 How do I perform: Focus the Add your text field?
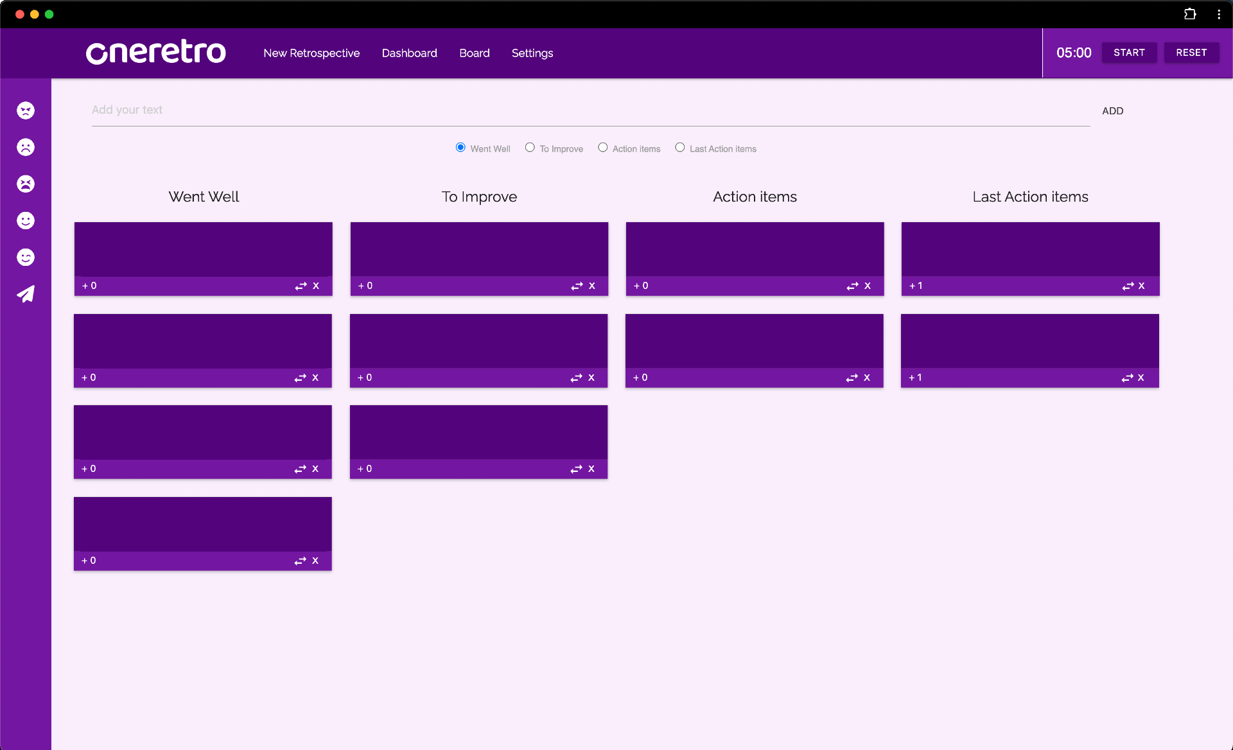(590, 110)
